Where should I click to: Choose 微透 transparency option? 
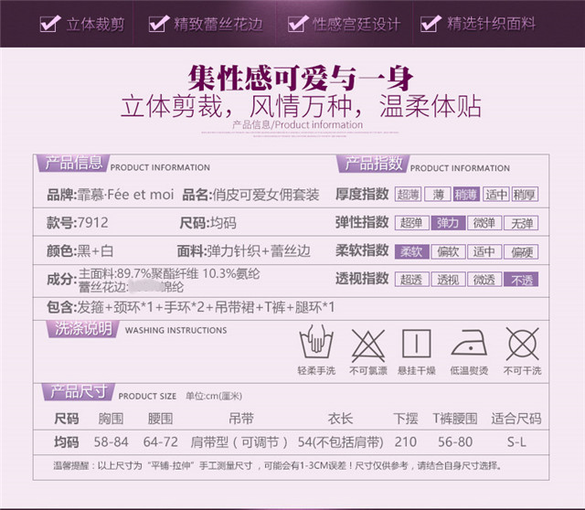click(x=484, y=280)
